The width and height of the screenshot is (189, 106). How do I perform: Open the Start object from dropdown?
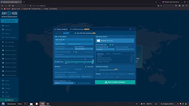64,49
